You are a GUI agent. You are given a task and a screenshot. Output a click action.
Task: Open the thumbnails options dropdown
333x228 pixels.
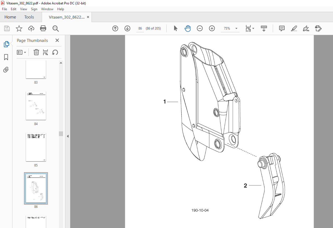pos(22,52)
